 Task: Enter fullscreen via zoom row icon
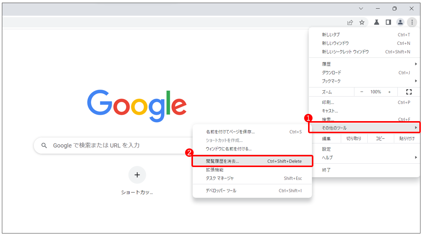click(x=409, y=92)
